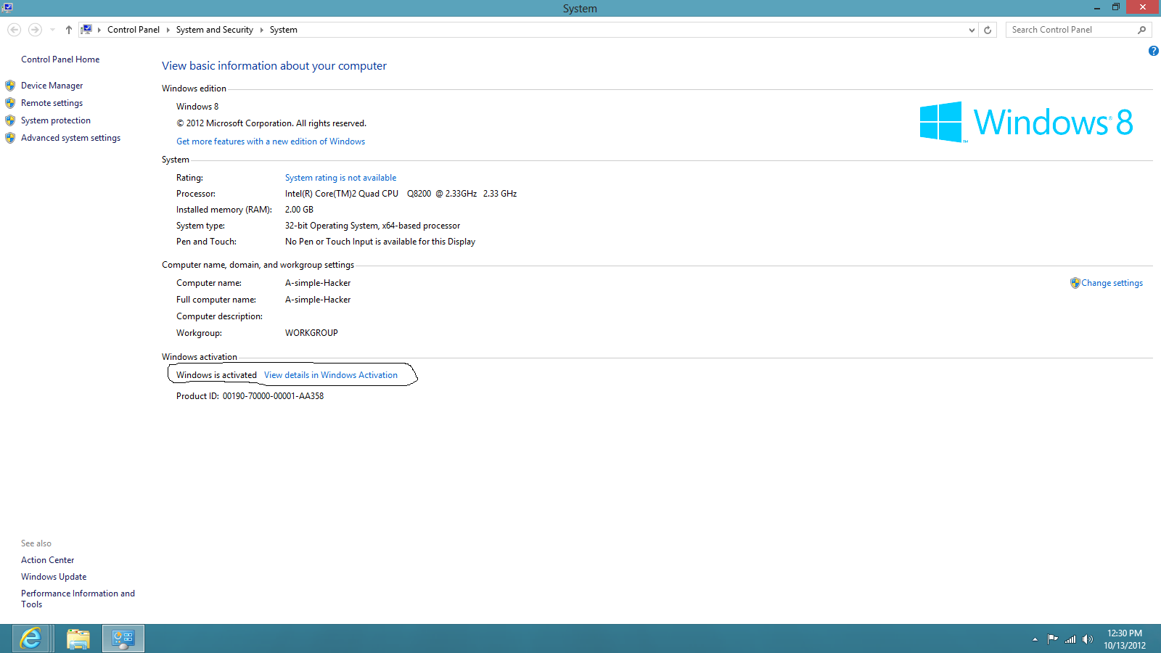View details in Windows Activation
This screenshot has height=653, width=1161.
pyautogui.click(x=331, y=375)
